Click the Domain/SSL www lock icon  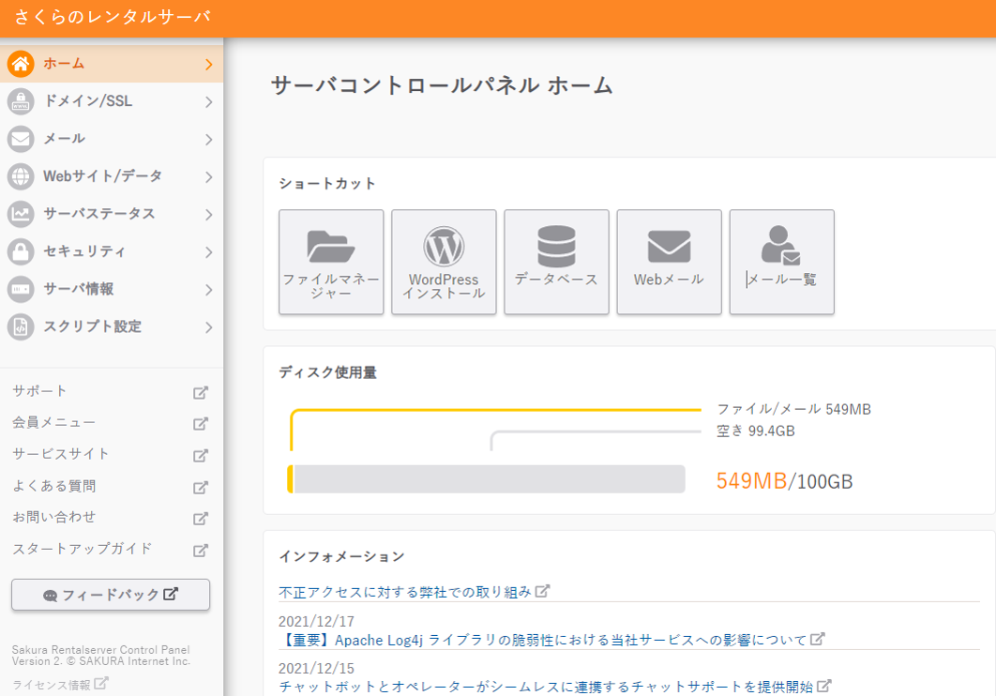21,101
